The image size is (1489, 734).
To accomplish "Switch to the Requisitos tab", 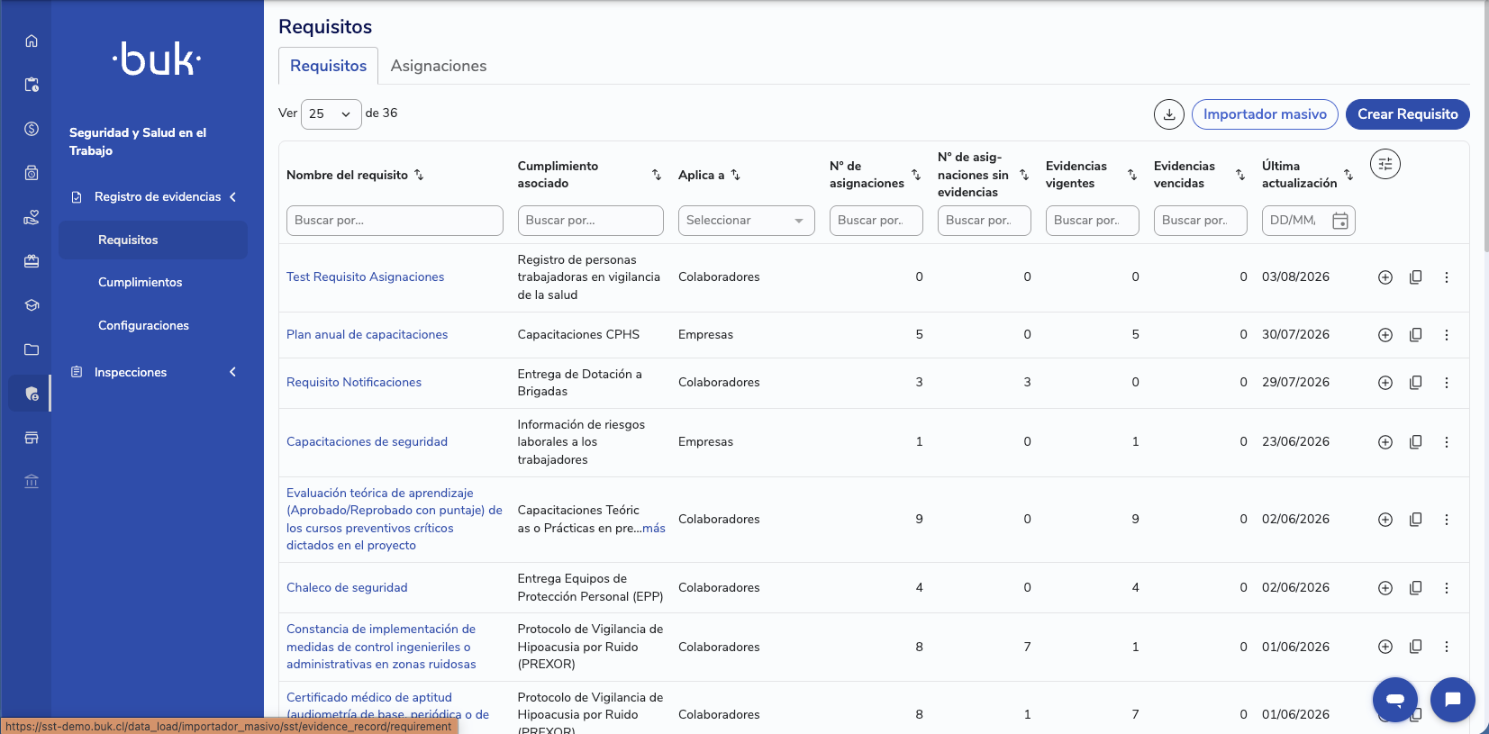I will [328, 66].
